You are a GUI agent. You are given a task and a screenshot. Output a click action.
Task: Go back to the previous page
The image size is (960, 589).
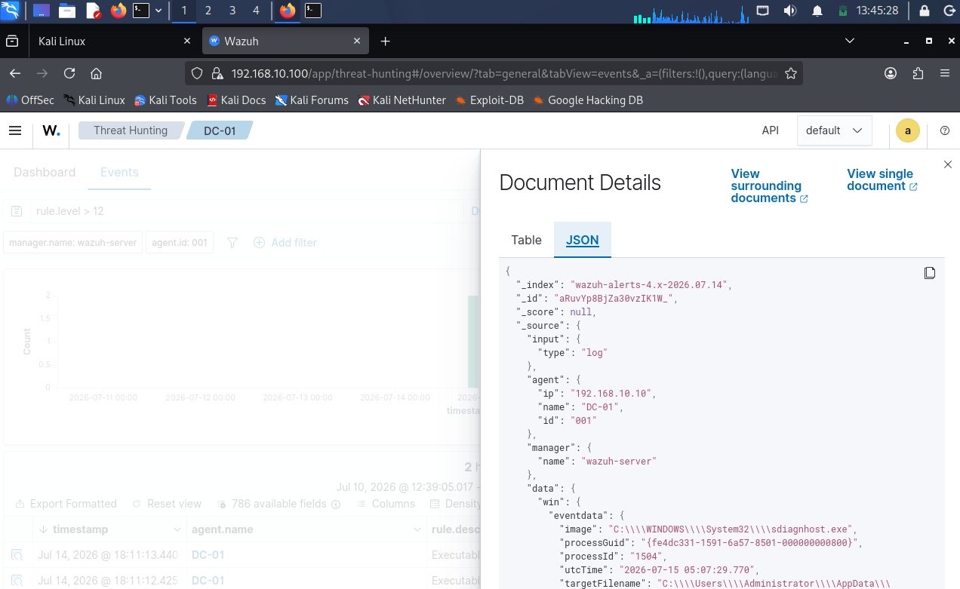[x=15, y=73]
